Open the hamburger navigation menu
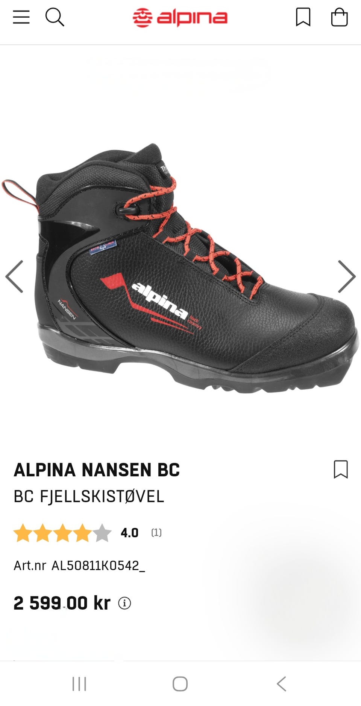361x706 pixels. click(x=21, y=17)
